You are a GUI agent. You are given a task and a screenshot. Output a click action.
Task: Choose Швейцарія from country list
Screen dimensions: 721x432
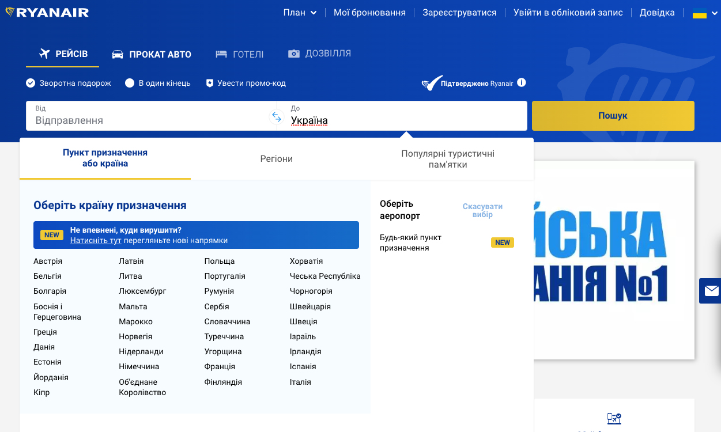pyautogui.click(x=310, y=306)
